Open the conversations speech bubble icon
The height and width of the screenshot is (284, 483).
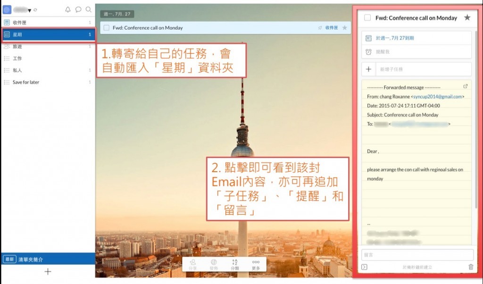pos(78,9)
